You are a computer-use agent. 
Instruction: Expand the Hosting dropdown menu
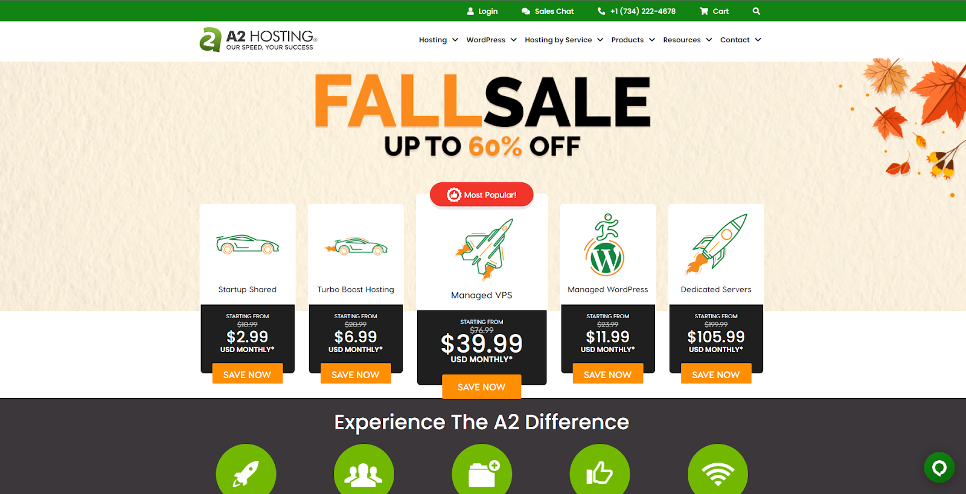click(x=438, y=40)
